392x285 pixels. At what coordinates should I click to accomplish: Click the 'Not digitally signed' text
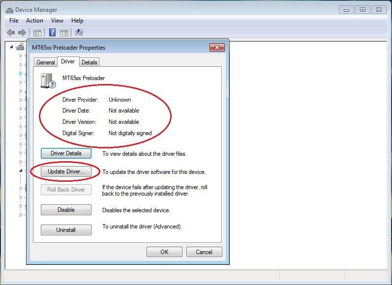point(130,133)
